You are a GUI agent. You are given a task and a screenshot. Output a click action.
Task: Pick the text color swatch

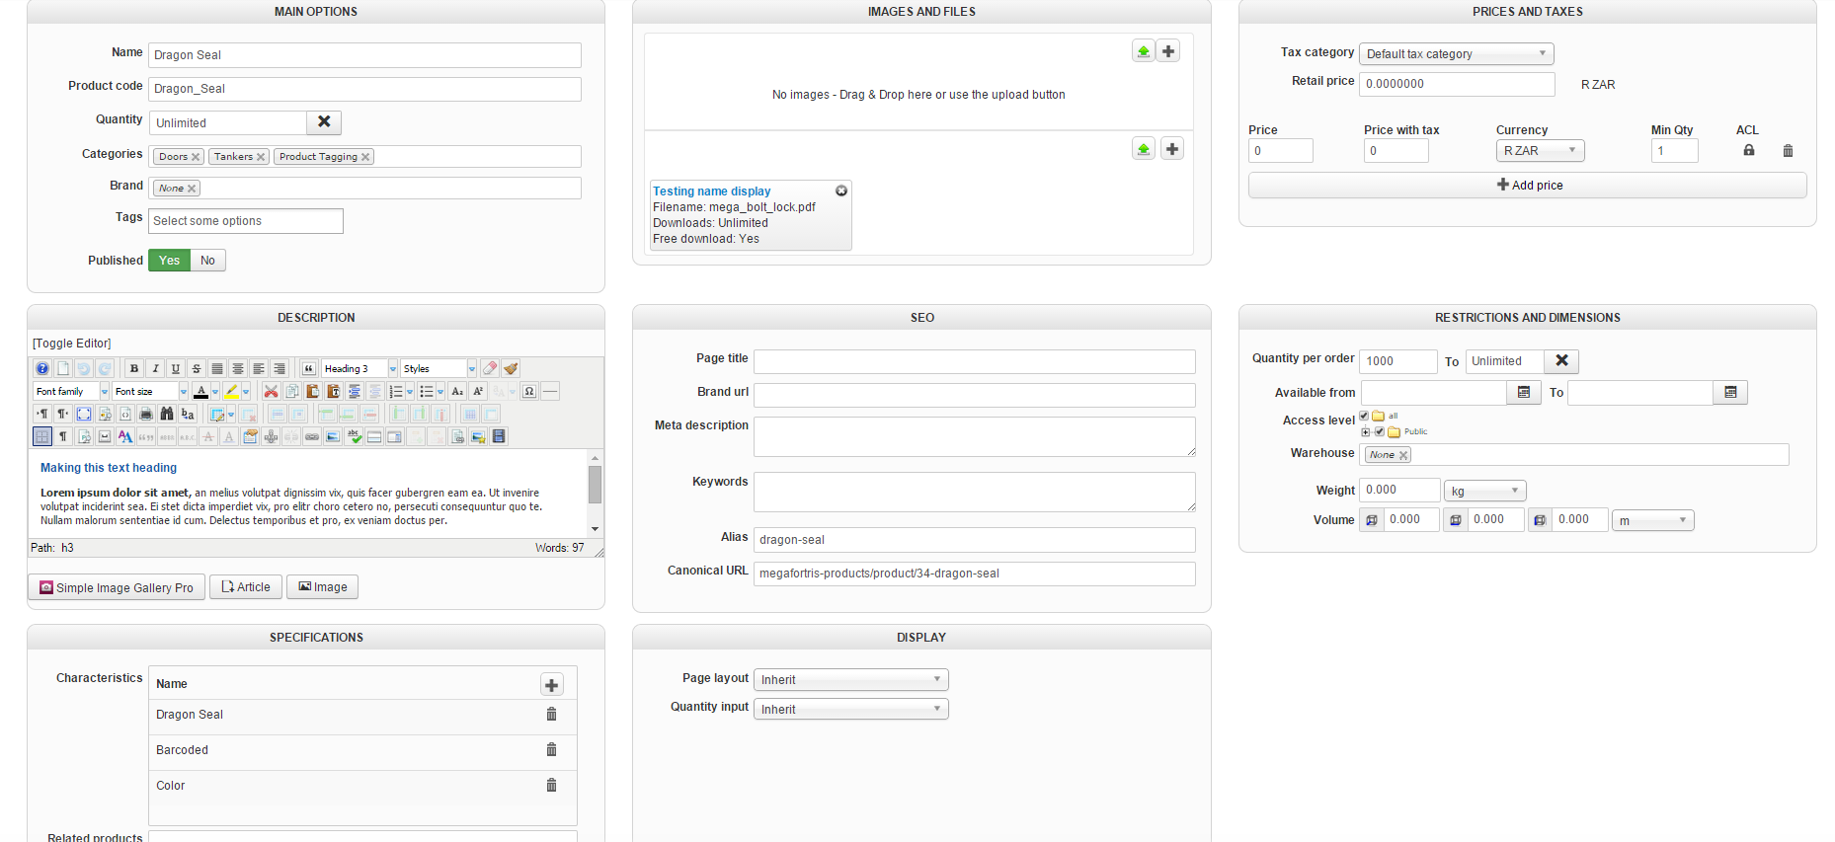200,391
